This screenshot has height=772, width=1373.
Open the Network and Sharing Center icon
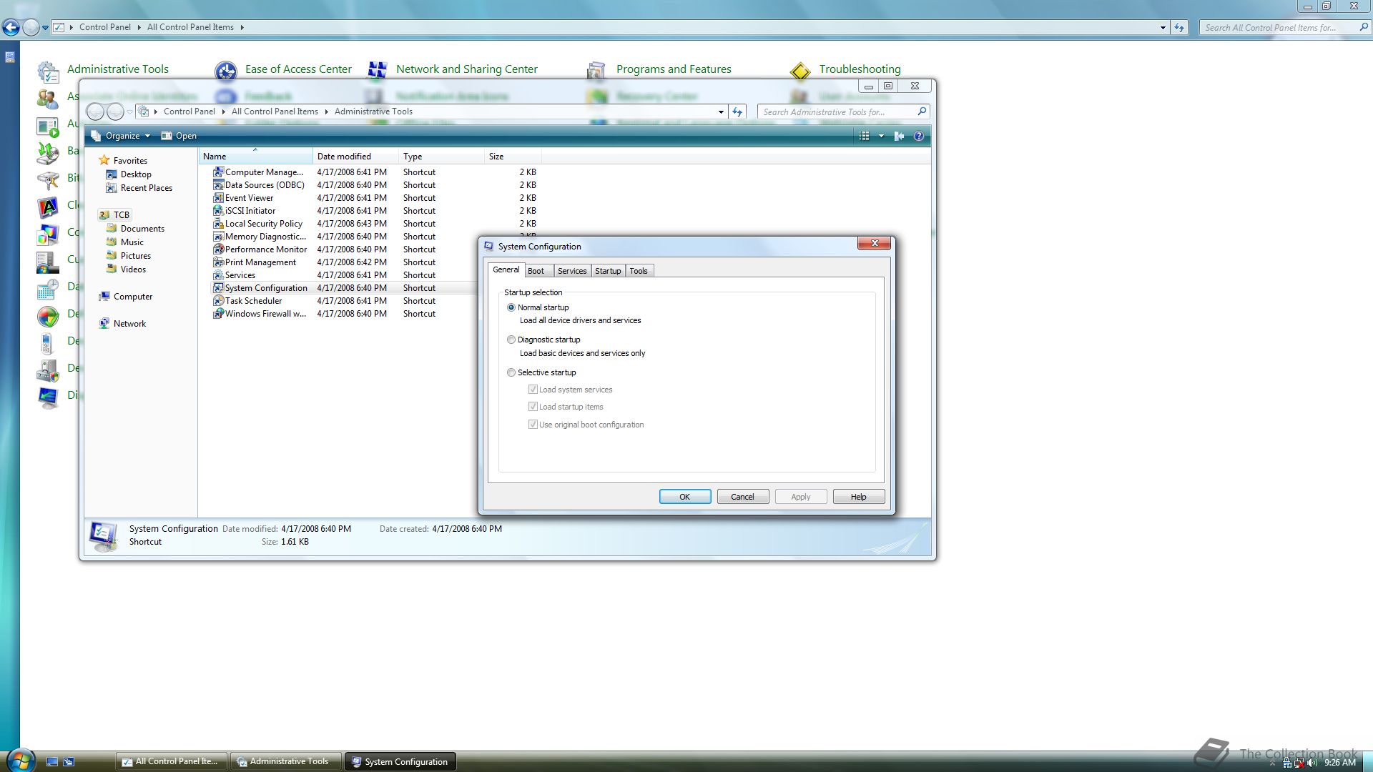(x=377, y=69)
